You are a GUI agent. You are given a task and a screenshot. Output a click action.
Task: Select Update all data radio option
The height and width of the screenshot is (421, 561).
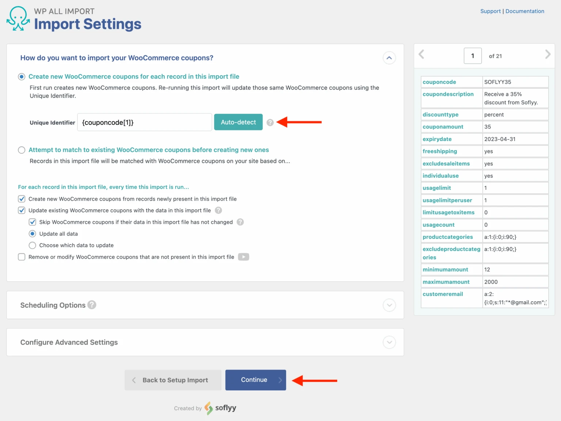click(x=33, y=234)
